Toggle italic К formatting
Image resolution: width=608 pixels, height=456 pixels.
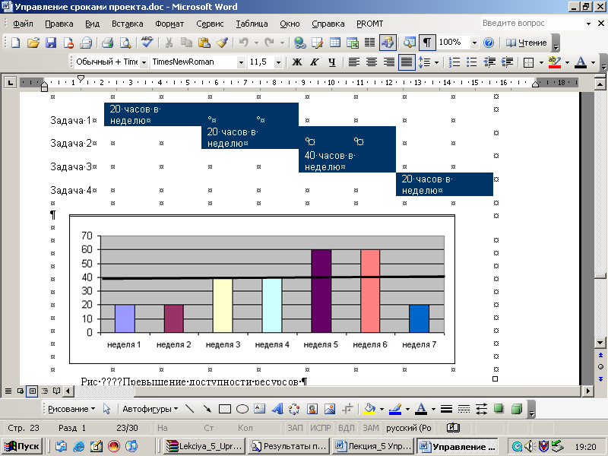(x=315, y=62)
